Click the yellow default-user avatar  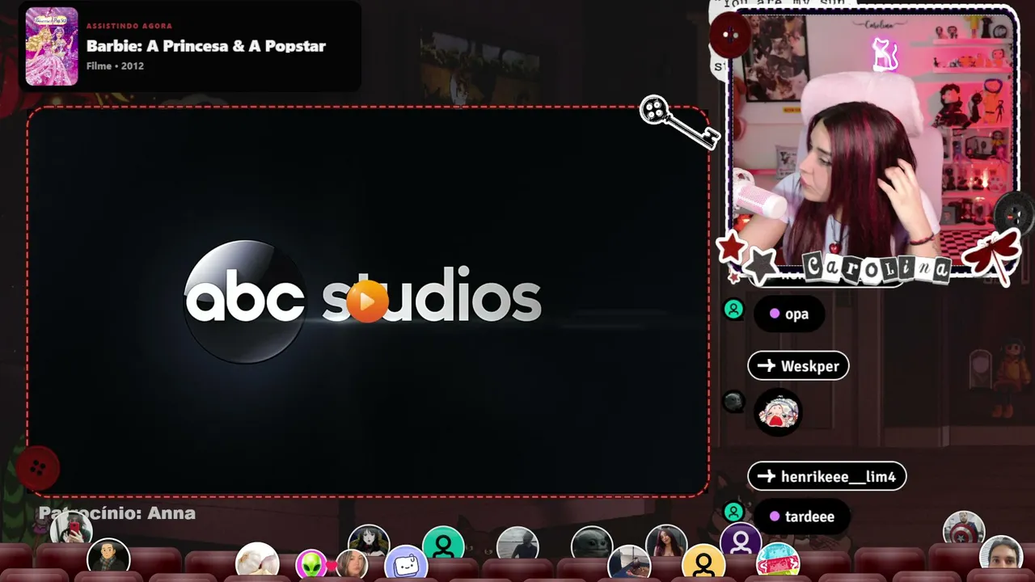[703, 563]
